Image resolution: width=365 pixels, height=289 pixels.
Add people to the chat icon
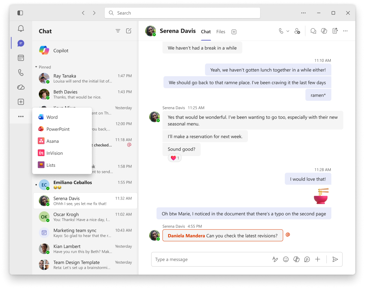tap(297, 31)
